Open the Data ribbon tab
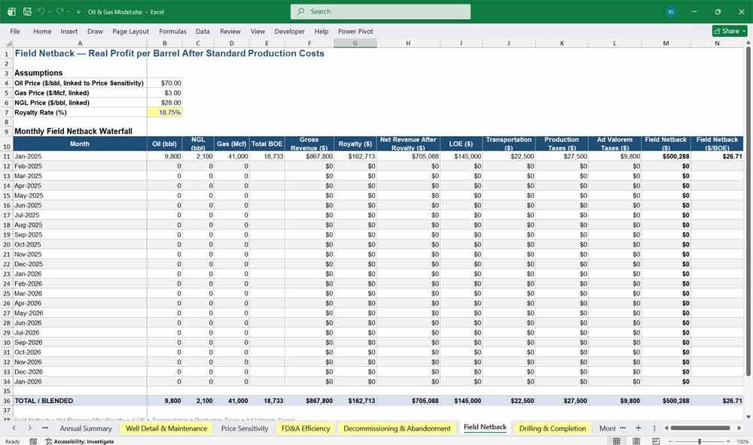 203,31
